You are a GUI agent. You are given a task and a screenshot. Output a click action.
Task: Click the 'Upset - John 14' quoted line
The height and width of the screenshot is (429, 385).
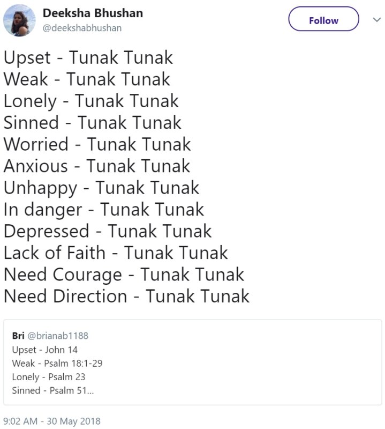45,350
